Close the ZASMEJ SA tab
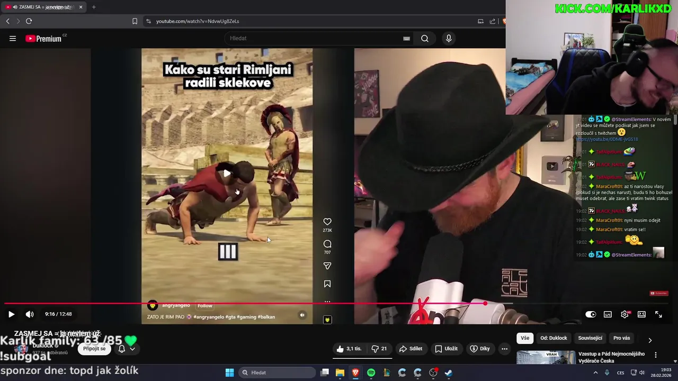Viewport: 678px width, 381px height. [81, 7]
